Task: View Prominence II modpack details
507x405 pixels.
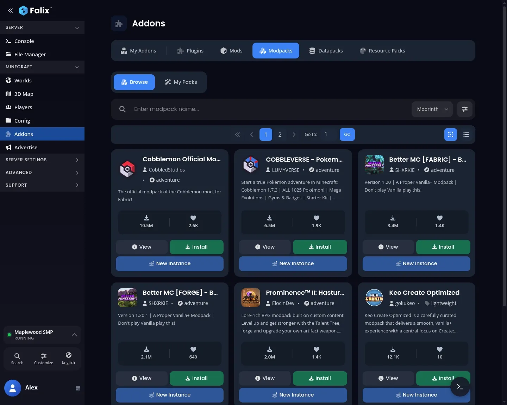Action: (x=265, y=378)
